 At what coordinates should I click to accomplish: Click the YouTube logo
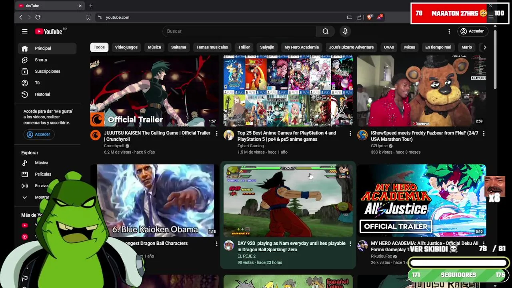[x=49, y=31]
